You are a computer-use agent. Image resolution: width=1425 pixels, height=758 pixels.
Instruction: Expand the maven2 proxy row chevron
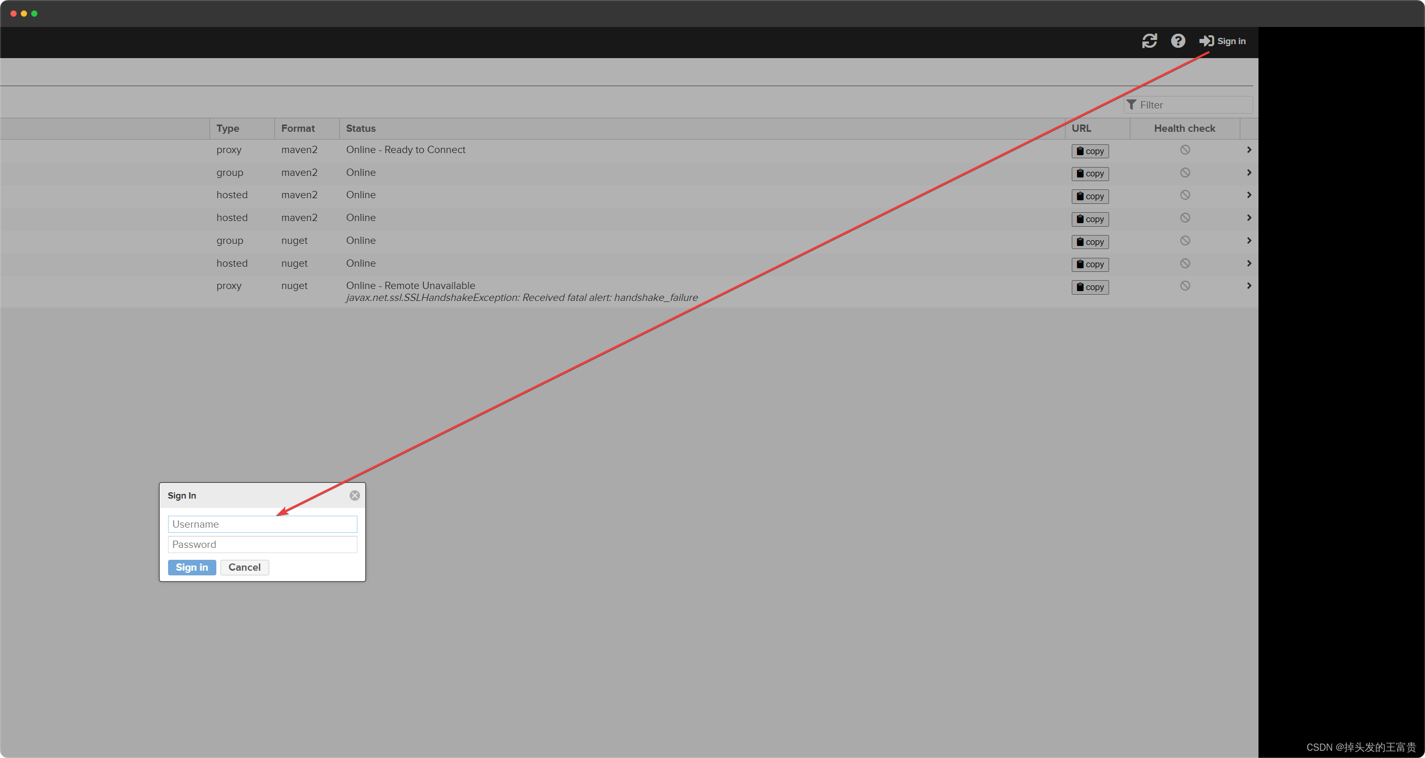(x=1249, y=150)
